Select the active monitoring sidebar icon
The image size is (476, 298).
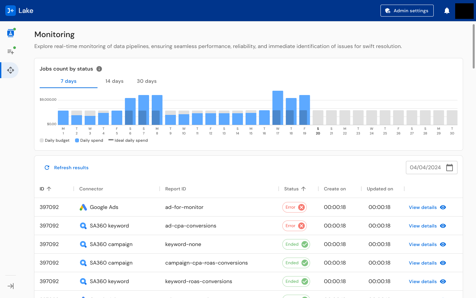(x=10, y=70)
